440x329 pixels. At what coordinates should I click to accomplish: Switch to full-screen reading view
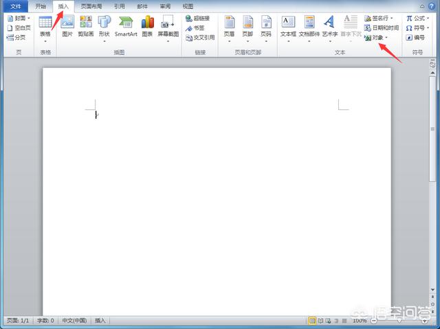coord(321,321)
